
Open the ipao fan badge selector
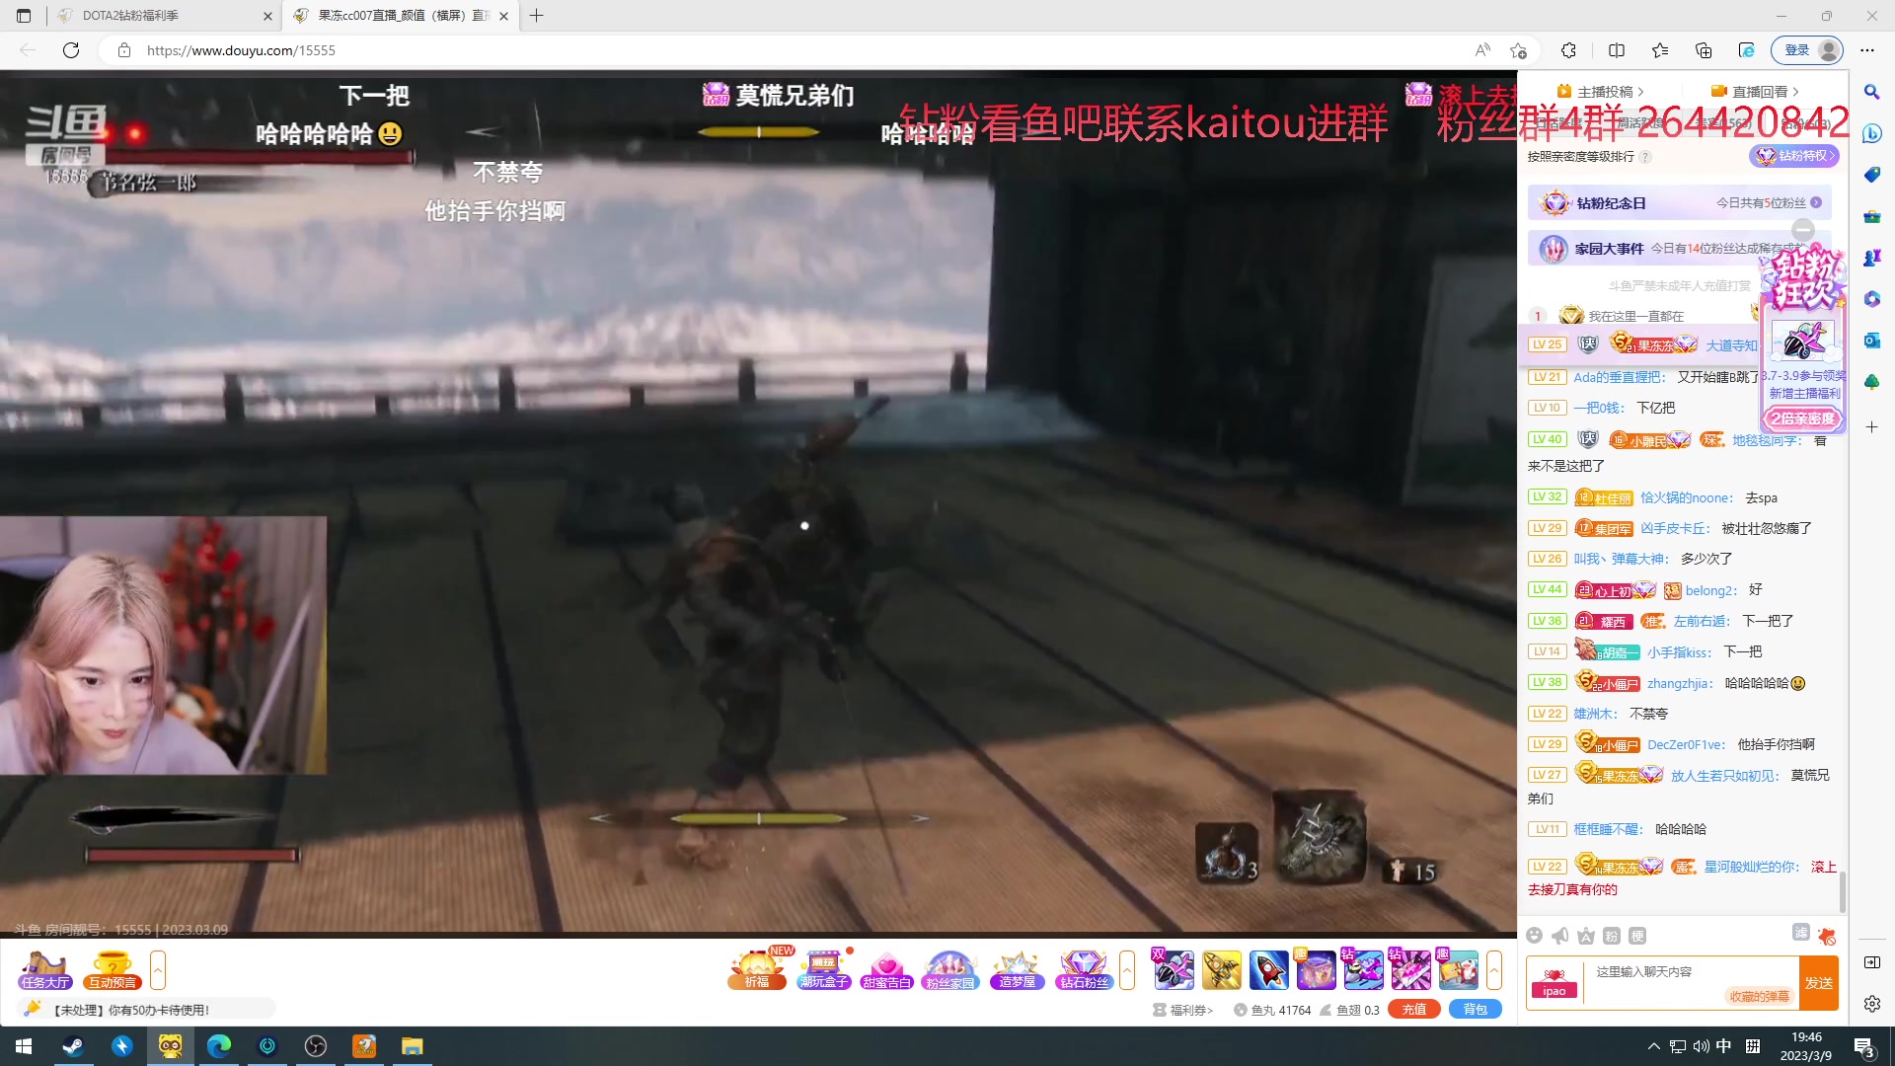pos(1554,982)
